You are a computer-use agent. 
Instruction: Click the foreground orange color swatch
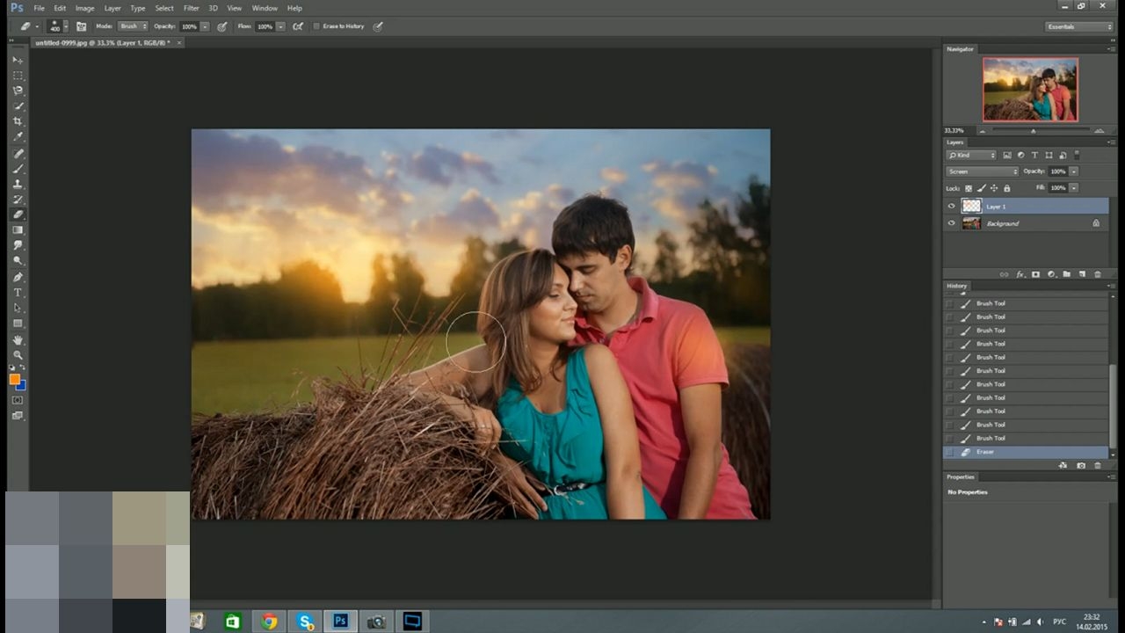(x=14, y=379)
